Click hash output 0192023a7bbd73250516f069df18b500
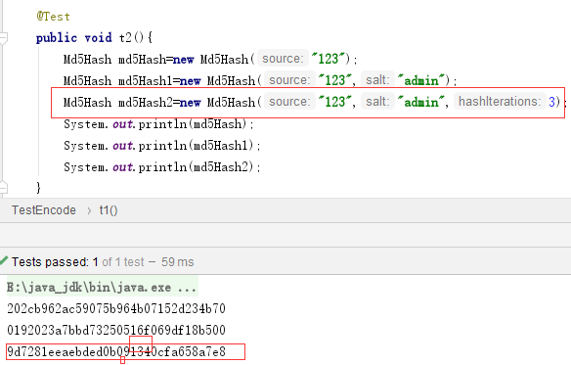The height and width of the screenshot is (365, 571). coord(116,330)
